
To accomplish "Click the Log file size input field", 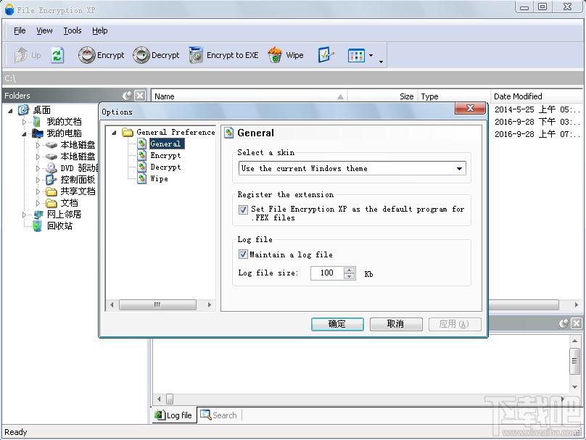I will (x=327, y=273).
